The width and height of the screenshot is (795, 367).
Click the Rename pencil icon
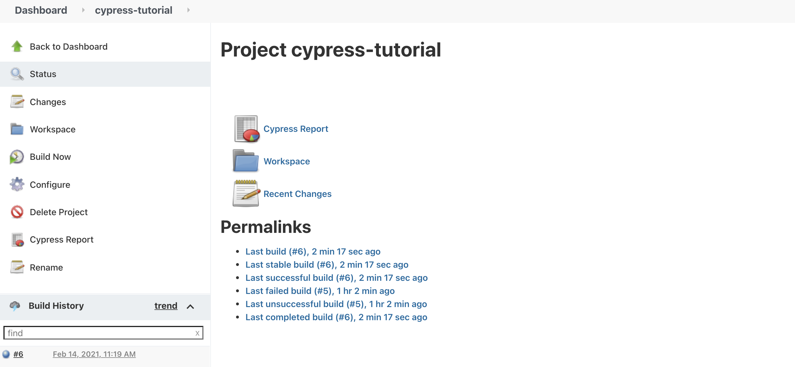click(x=17, y=267)
